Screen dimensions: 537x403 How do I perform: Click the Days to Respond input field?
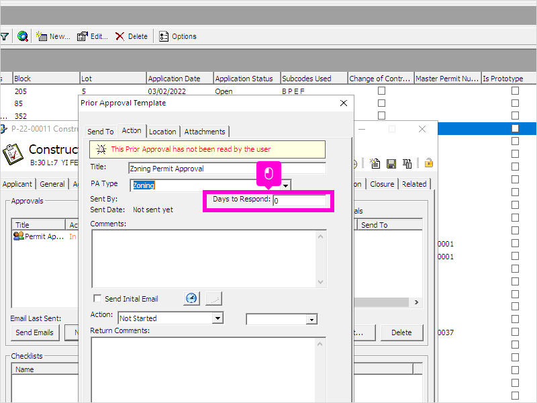click(x=299, y=200)
